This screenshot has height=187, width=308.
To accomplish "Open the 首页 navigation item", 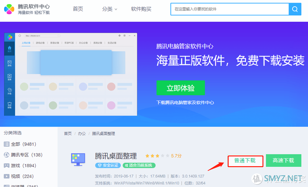I will click(x=78, y=9).
